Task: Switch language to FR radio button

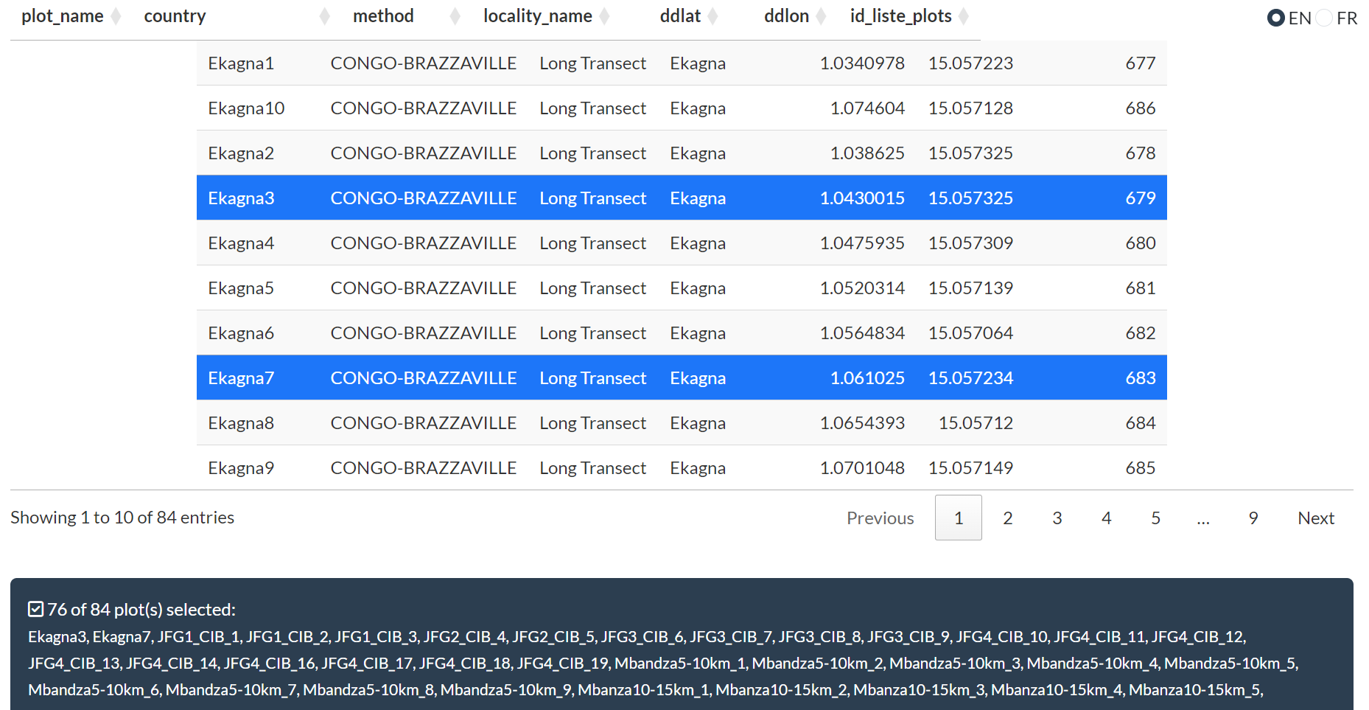Action: click(1324, 18)
